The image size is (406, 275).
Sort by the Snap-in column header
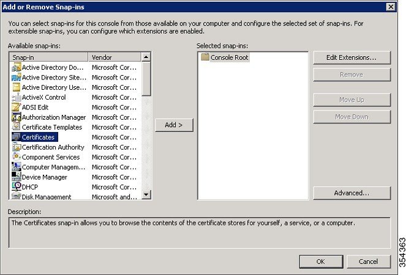(x=48, y=57)
